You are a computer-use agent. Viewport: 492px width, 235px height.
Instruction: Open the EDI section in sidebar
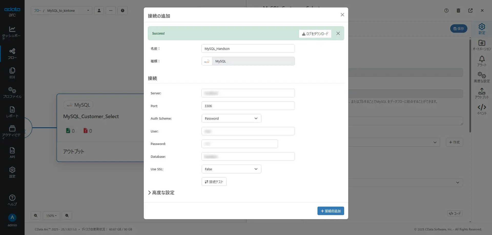point(12,73)
